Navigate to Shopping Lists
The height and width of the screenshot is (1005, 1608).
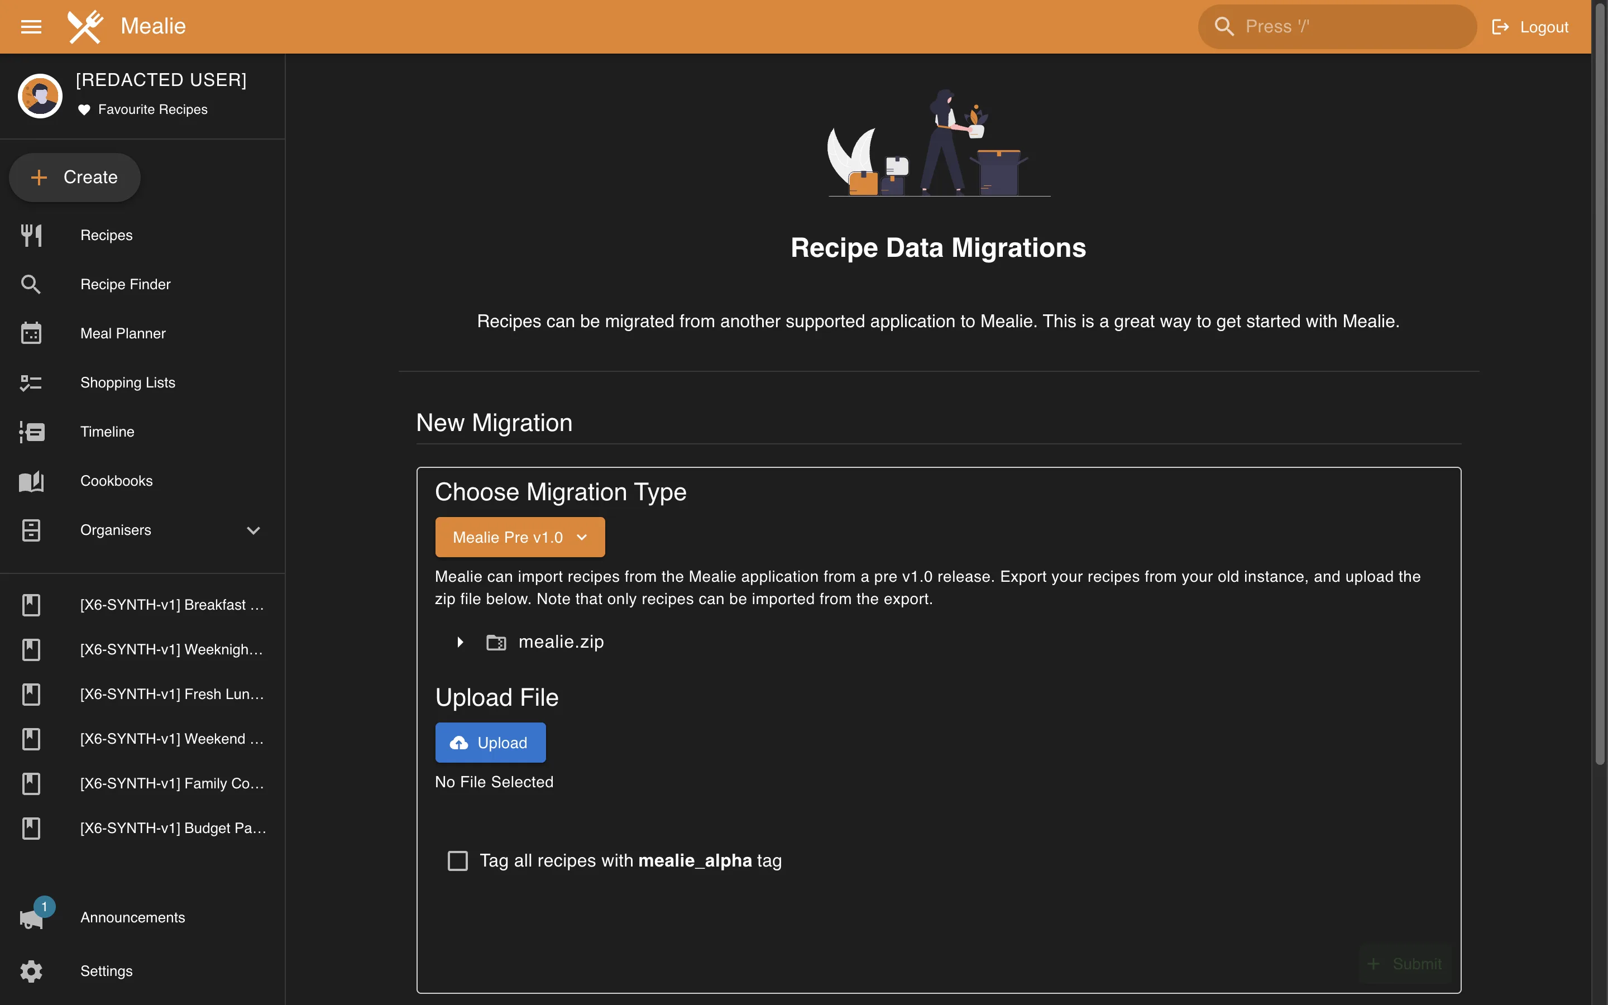point(127,383)
